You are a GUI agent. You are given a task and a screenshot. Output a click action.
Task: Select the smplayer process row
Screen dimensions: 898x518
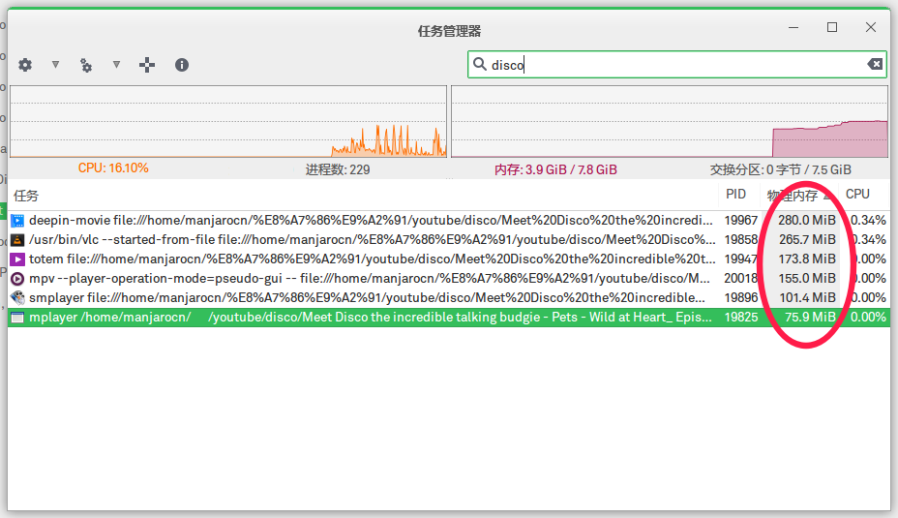point(449,298)
